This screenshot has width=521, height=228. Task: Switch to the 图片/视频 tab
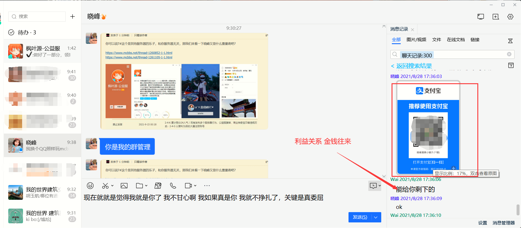(416, 40)
